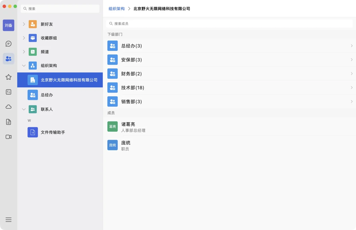The width and height of the screenshot is (356, 230).
Task: Go back via 组织架构 breadcrumb link
Action: [x=117, y=9]
